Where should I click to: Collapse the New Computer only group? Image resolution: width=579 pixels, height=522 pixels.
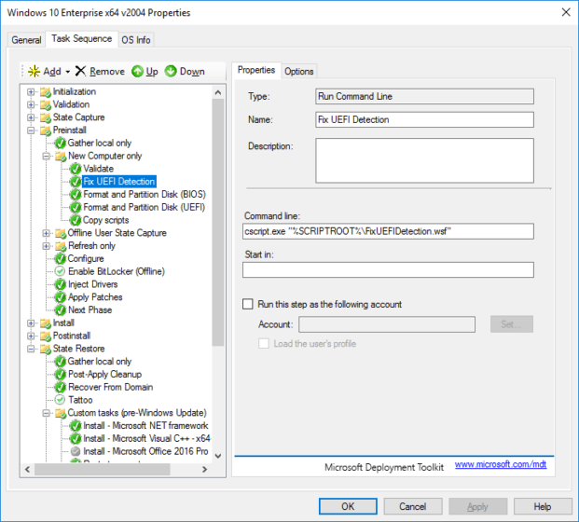coord(47,157)
